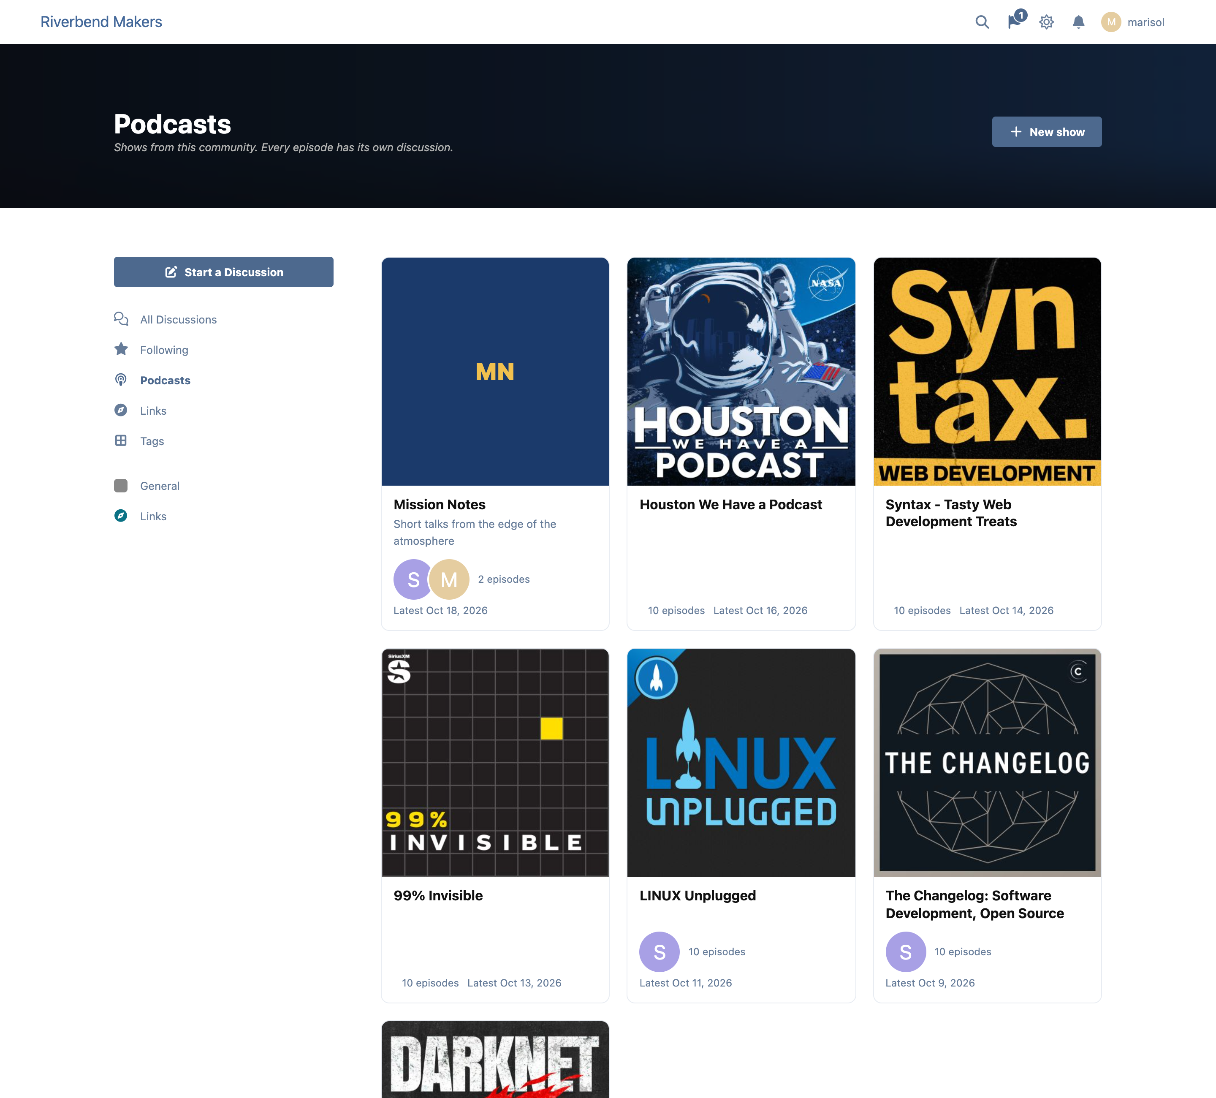Open the flags icon with badge
Screen dimensions: 1216x1098
tap(1016, 21)
